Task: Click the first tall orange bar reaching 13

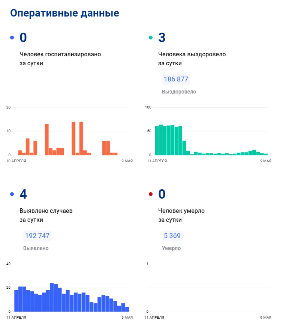Action: 47,140
